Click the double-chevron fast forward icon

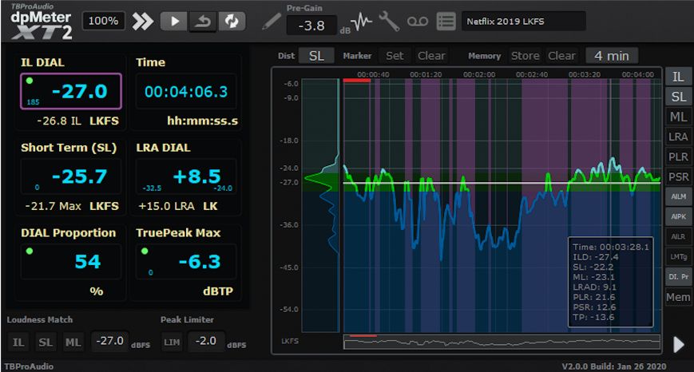click(142, 22)
